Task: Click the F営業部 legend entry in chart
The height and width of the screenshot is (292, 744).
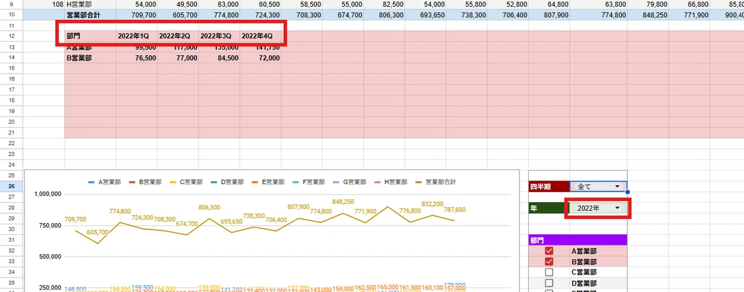Action: point(309,182)
